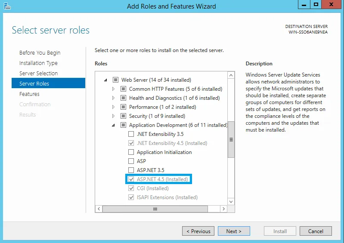Click the vertical scrollbar thumb
Image resolution: width=344 pixels, height=243 pixels.
(231, 140)
